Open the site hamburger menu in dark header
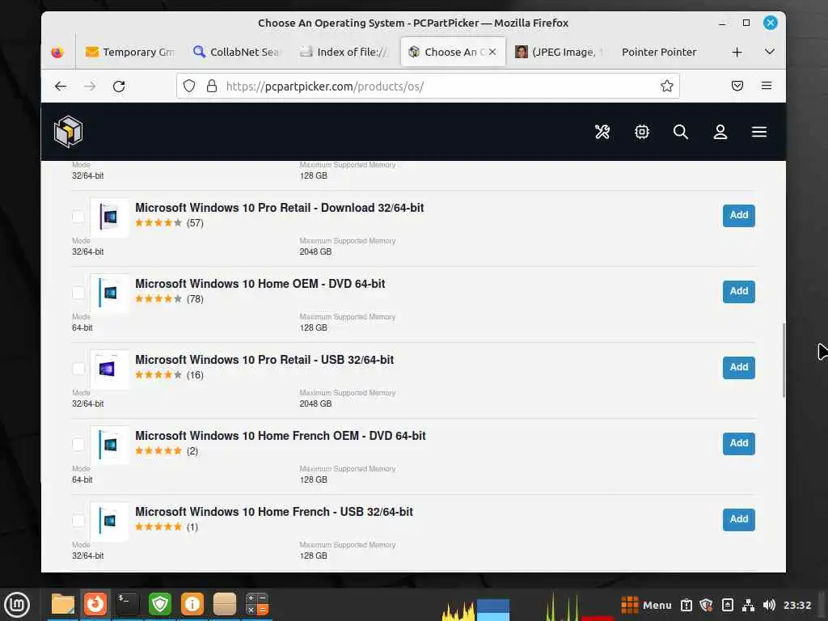This screenshot has width=828, height=621. coord(759,132)
